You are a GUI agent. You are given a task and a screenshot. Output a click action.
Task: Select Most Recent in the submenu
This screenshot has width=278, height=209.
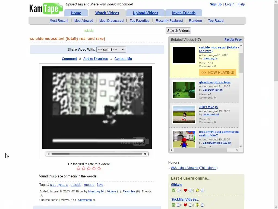tap(59, 21)
